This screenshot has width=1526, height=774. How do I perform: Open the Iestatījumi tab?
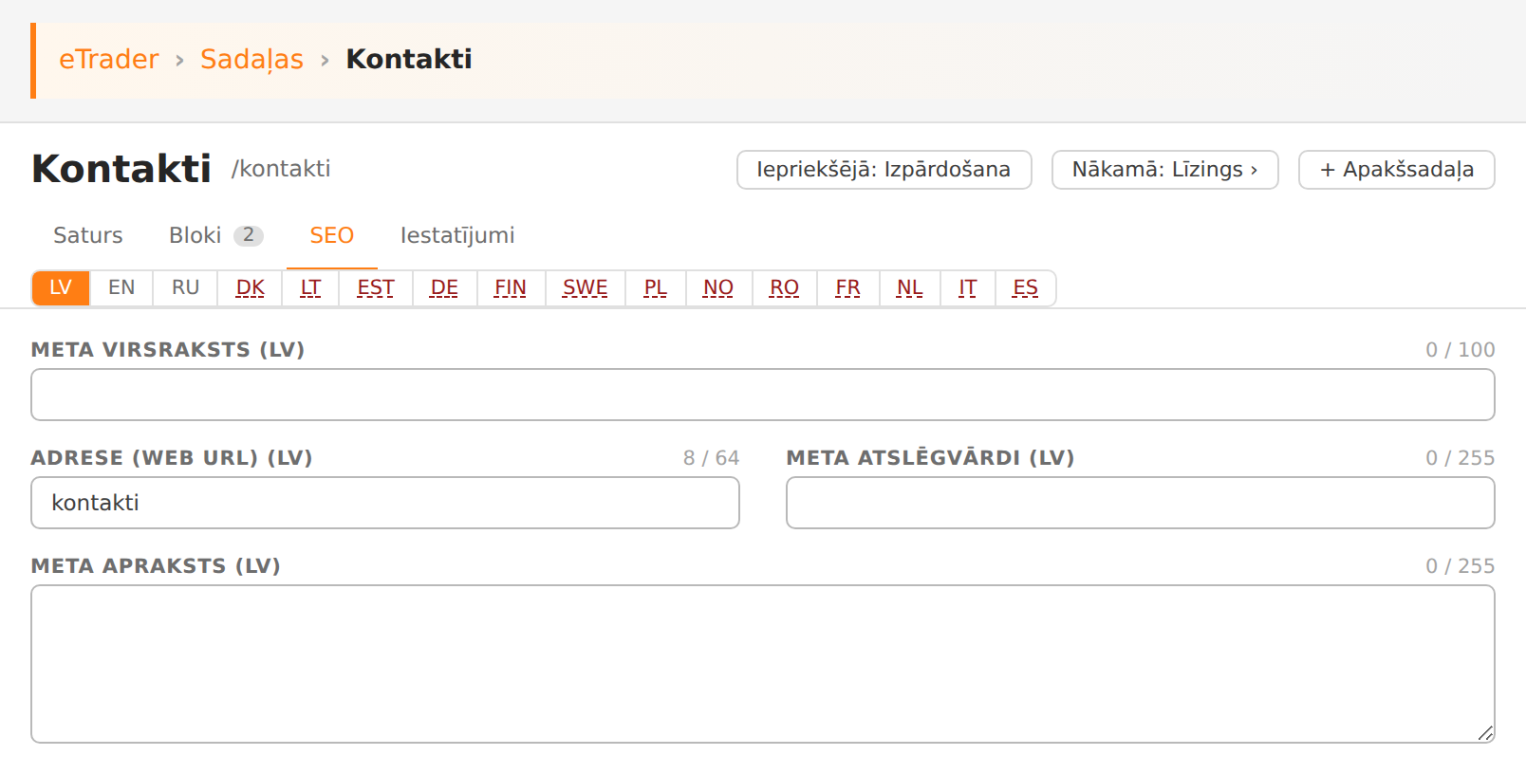(457, 235)
